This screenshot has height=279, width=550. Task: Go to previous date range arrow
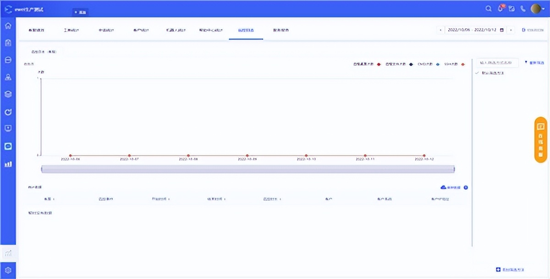440,30
